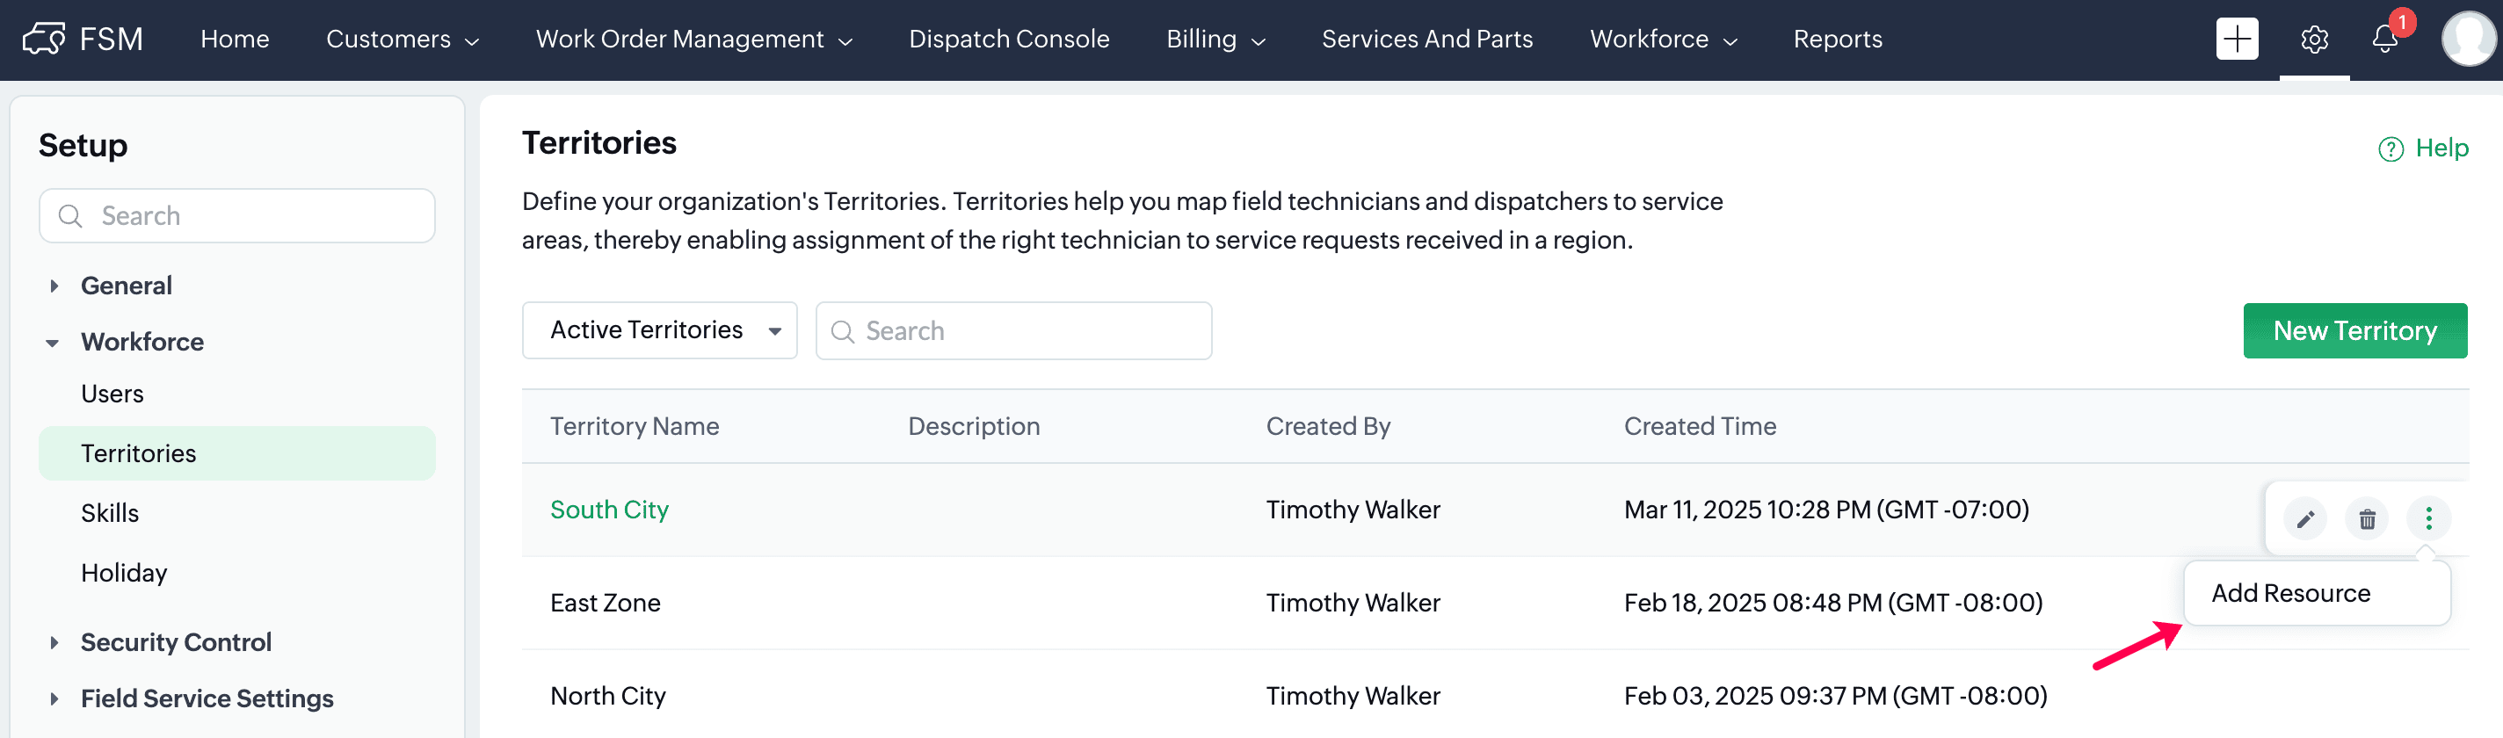This screenshot has height=738, width=2503.
Task: Collapse the Workforce sidebar section
Action: 53,342
